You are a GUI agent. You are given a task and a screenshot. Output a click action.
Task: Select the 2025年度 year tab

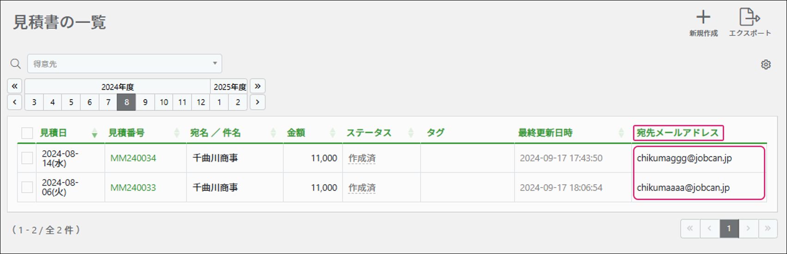pos(229,87)
